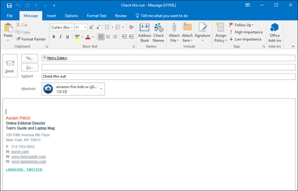The height and width of the screenshot is (191, 298).
Task: Toggle center text alignment
Action: click(108, 37)
